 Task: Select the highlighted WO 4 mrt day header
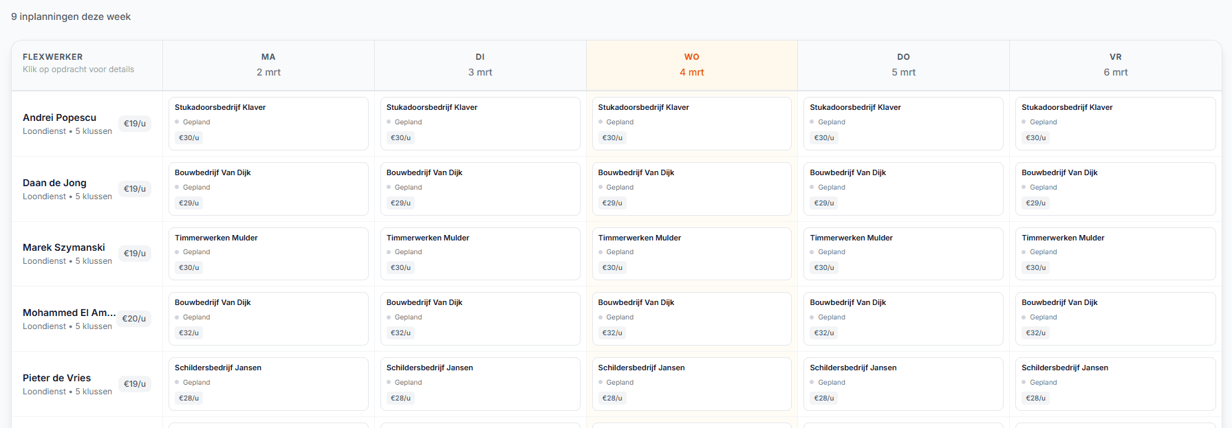click(691, 65)
